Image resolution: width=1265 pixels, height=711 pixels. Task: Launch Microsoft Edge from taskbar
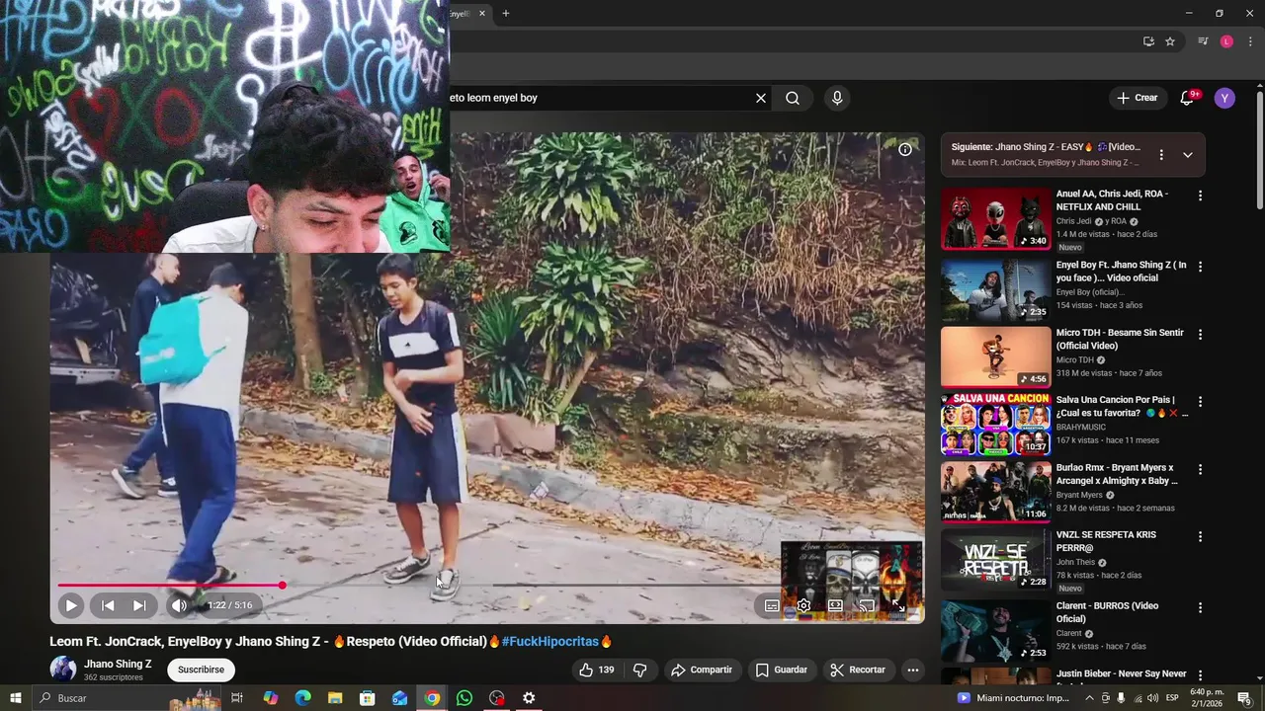(x=303, y=698)
